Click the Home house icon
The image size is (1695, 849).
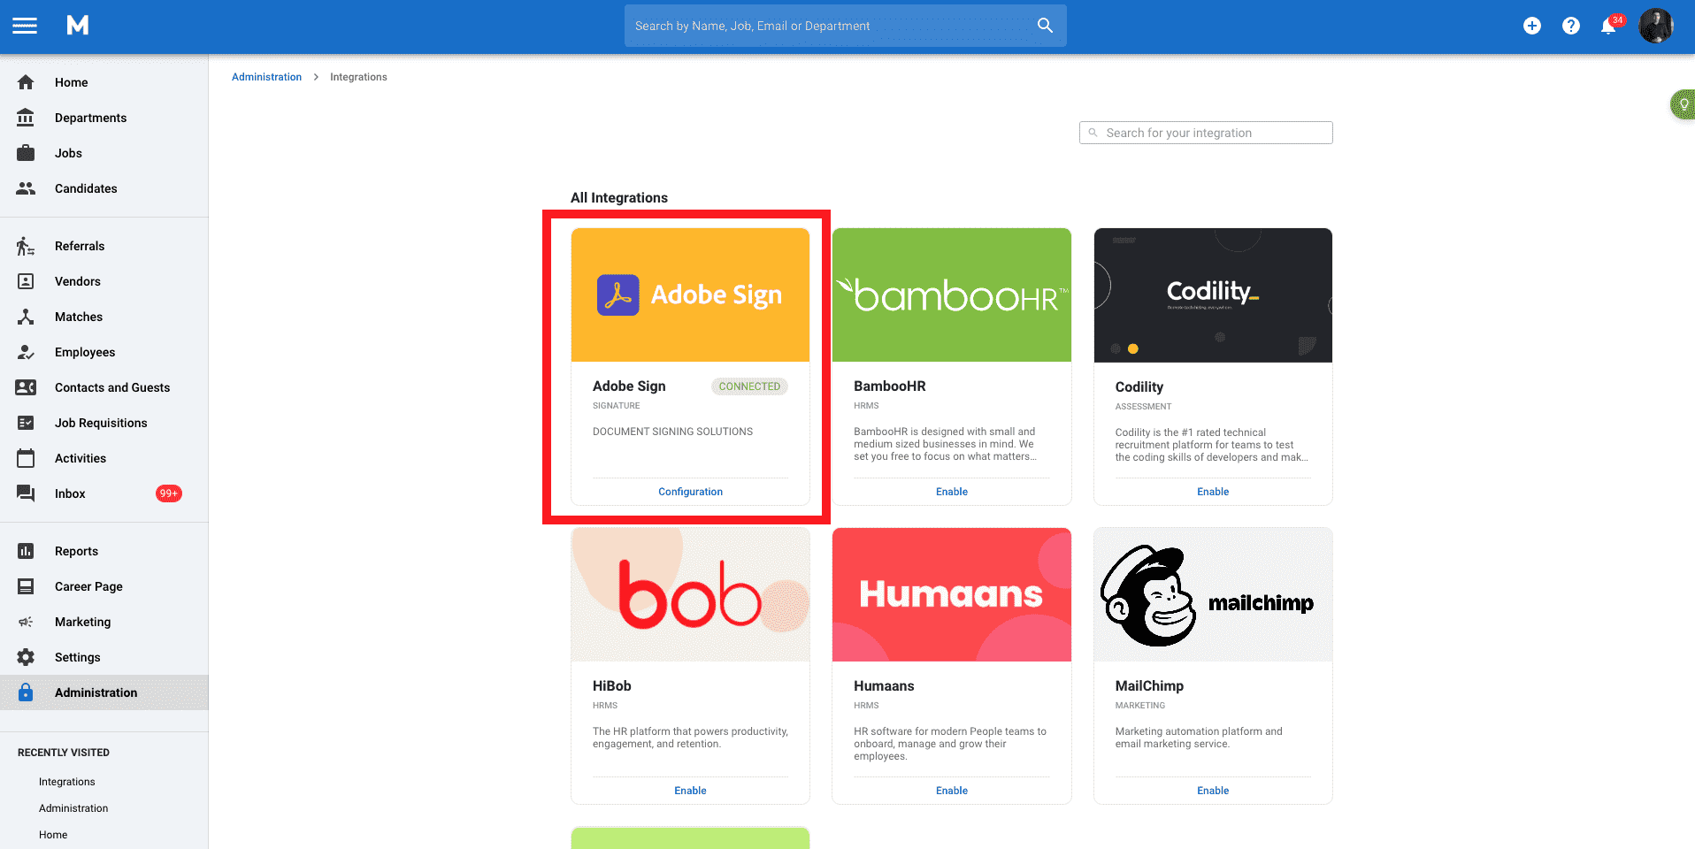coord(26,82)
